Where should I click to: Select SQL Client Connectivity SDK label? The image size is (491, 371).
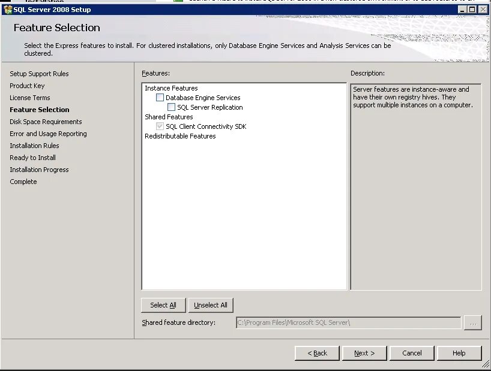coord(206,126)
